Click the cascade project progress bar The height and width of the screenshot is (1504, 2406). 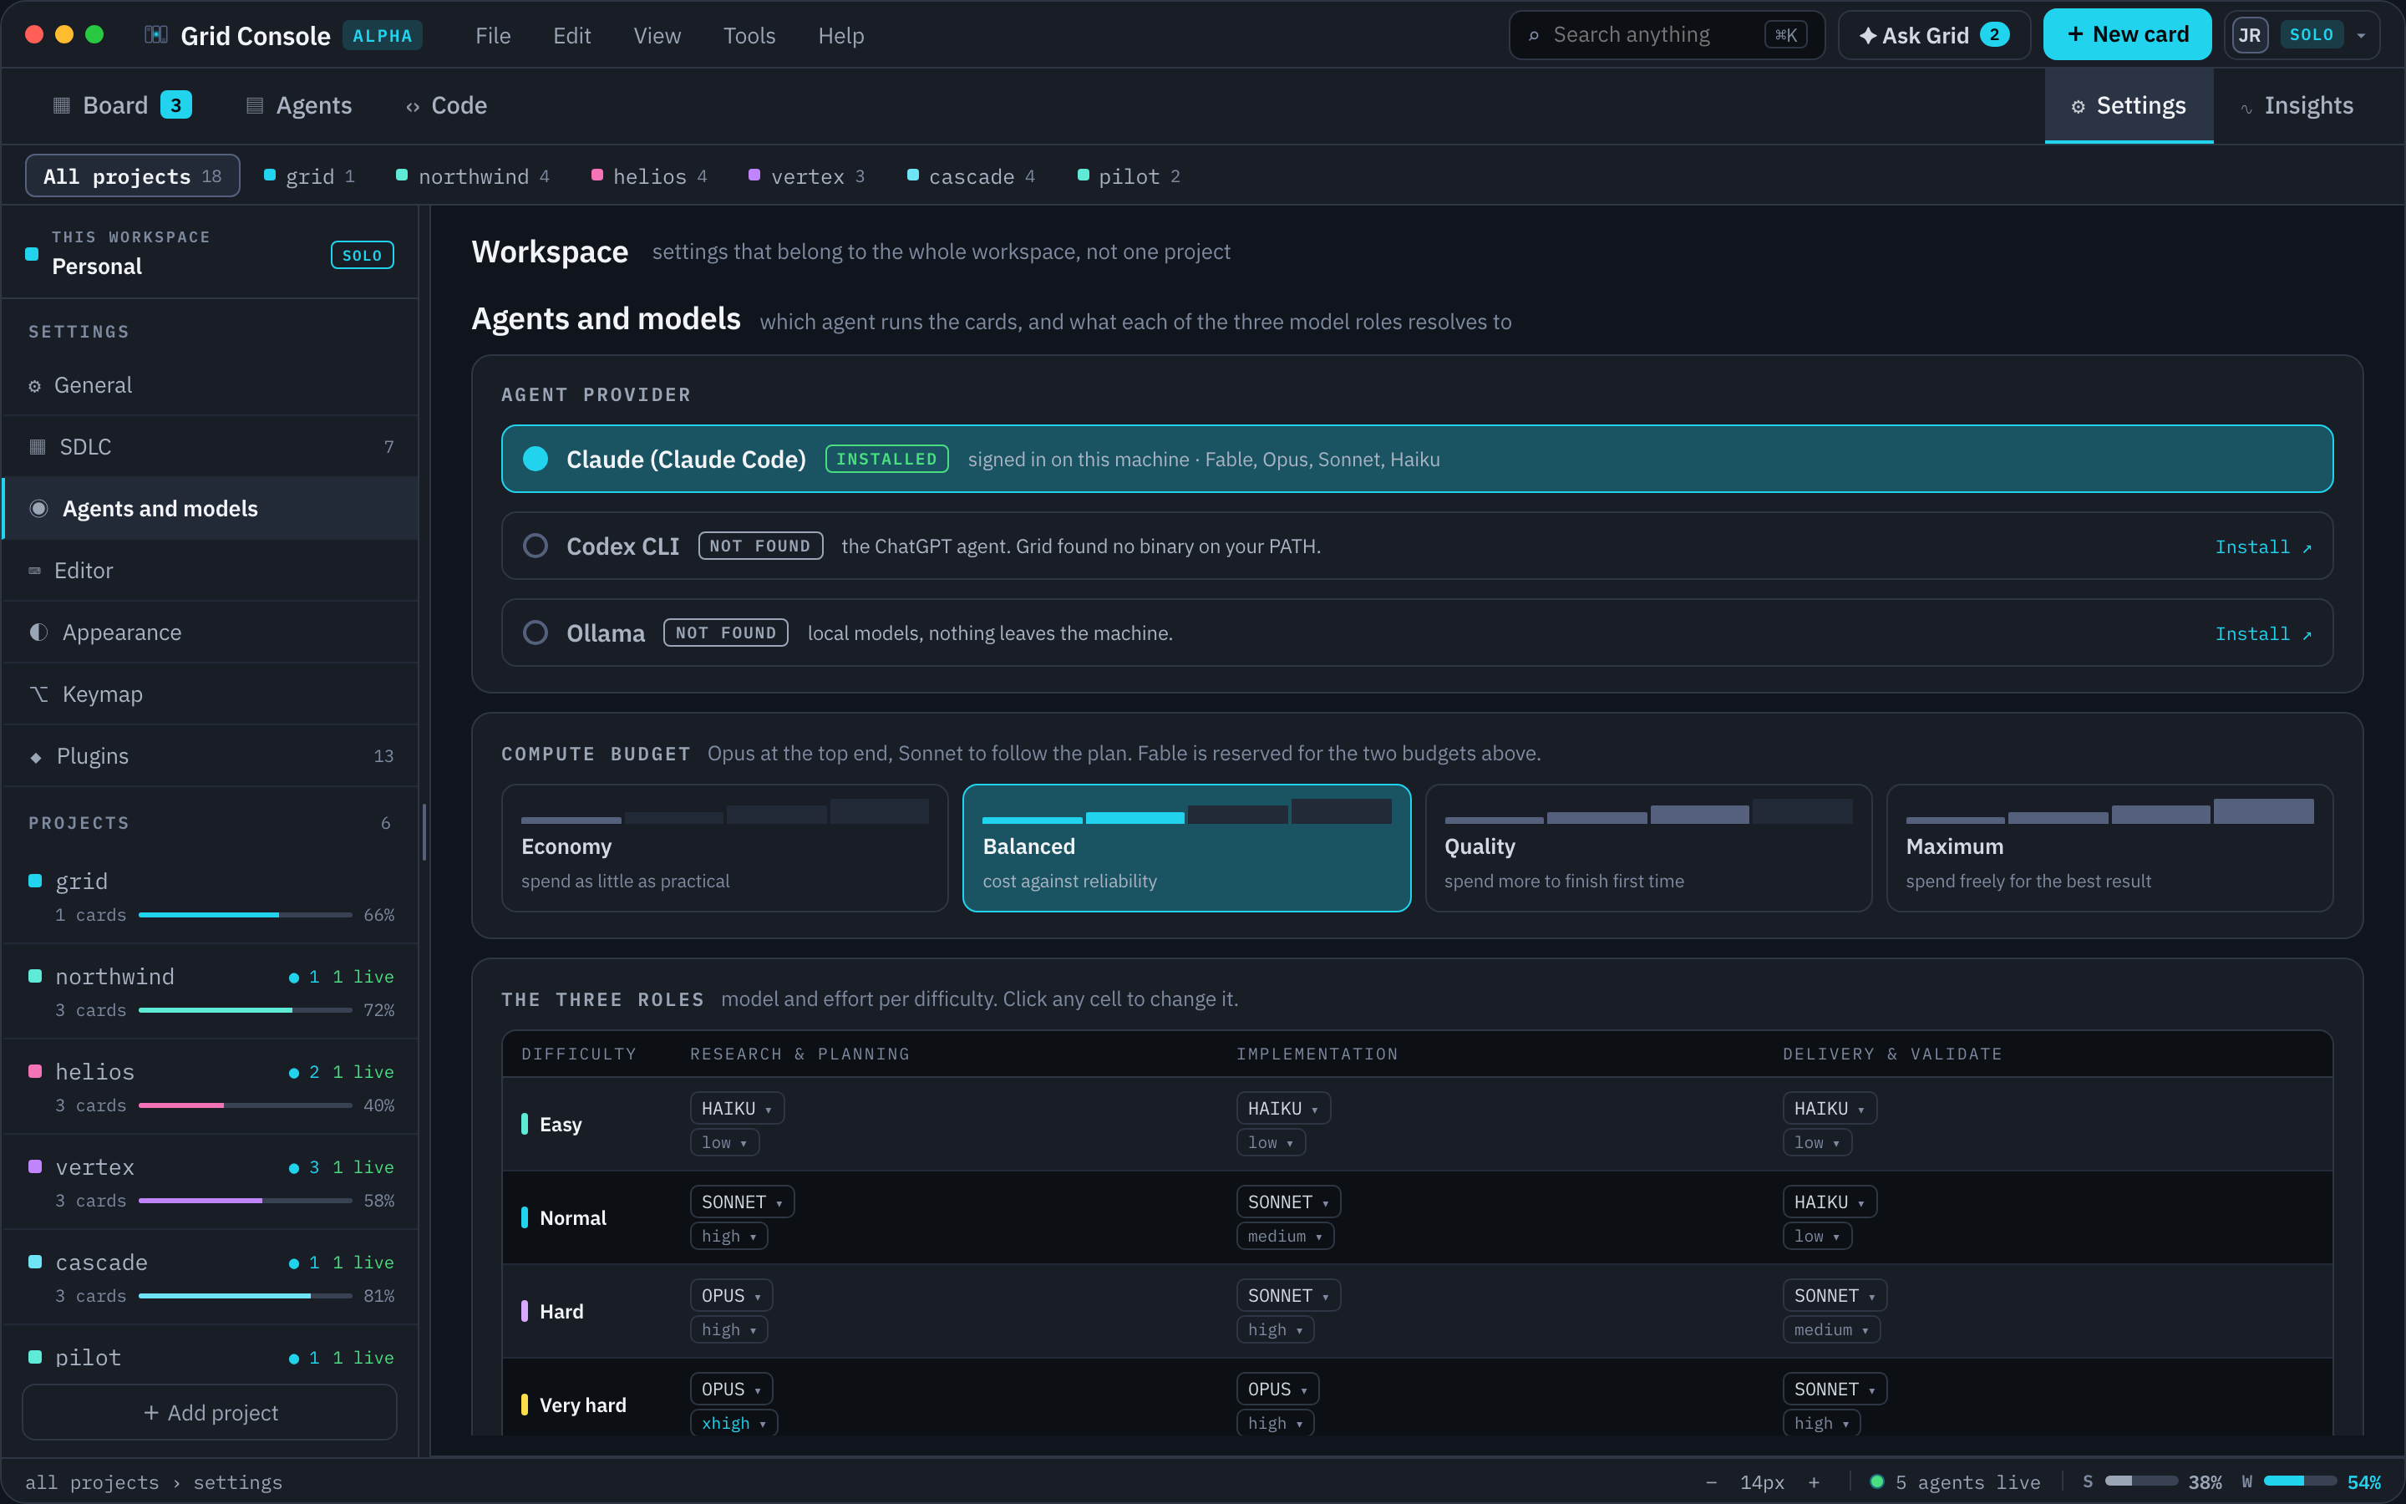coord(245,1296)
